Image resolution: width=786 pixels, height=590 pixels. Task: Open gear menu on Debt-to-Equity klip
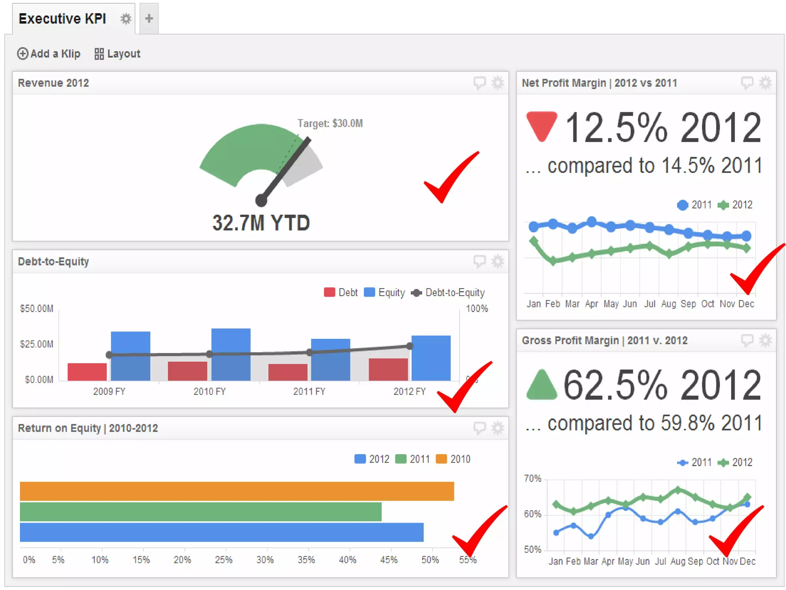pyautogui.click(x=498, y=261)
